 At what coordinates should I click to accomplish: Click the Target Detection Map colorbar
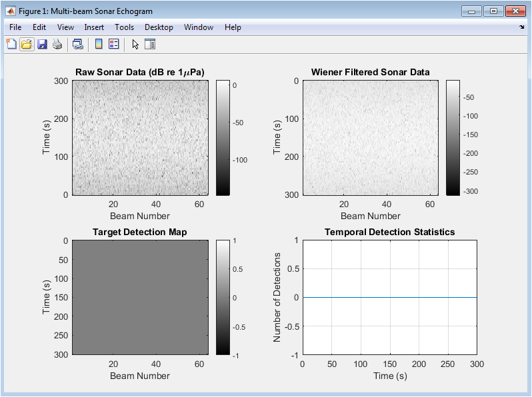(x=223, y=297)
